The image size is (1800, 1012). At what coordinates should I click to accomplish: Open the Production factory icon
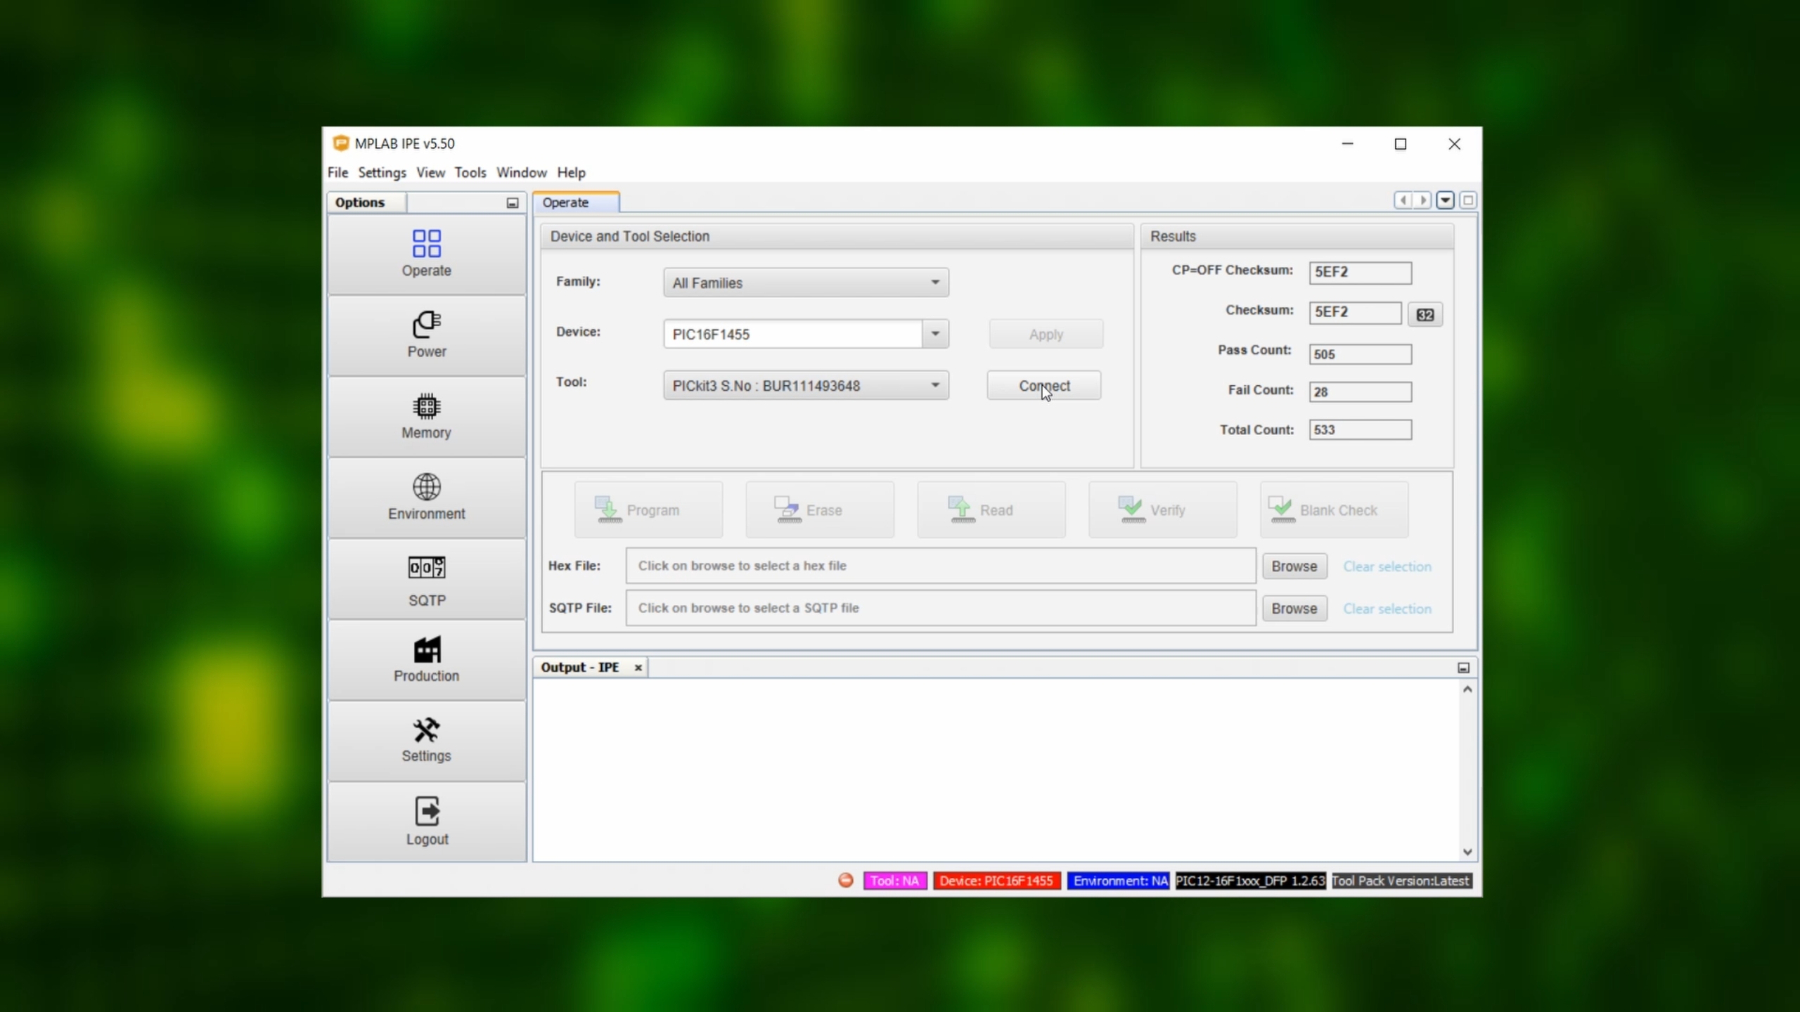pos(426,649)
